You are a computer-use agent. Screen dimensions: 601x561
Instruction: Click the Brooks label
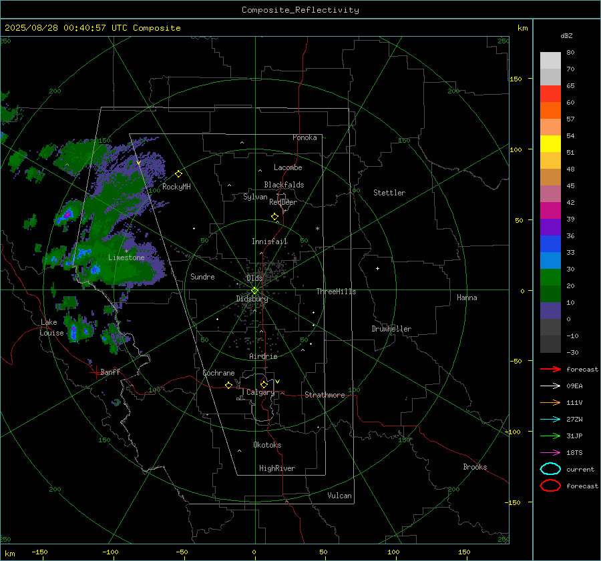coord(475,467)
